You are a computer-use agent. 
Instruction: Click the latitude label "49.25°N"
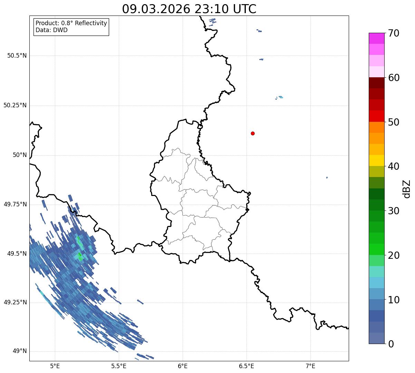tap(15, 302)
